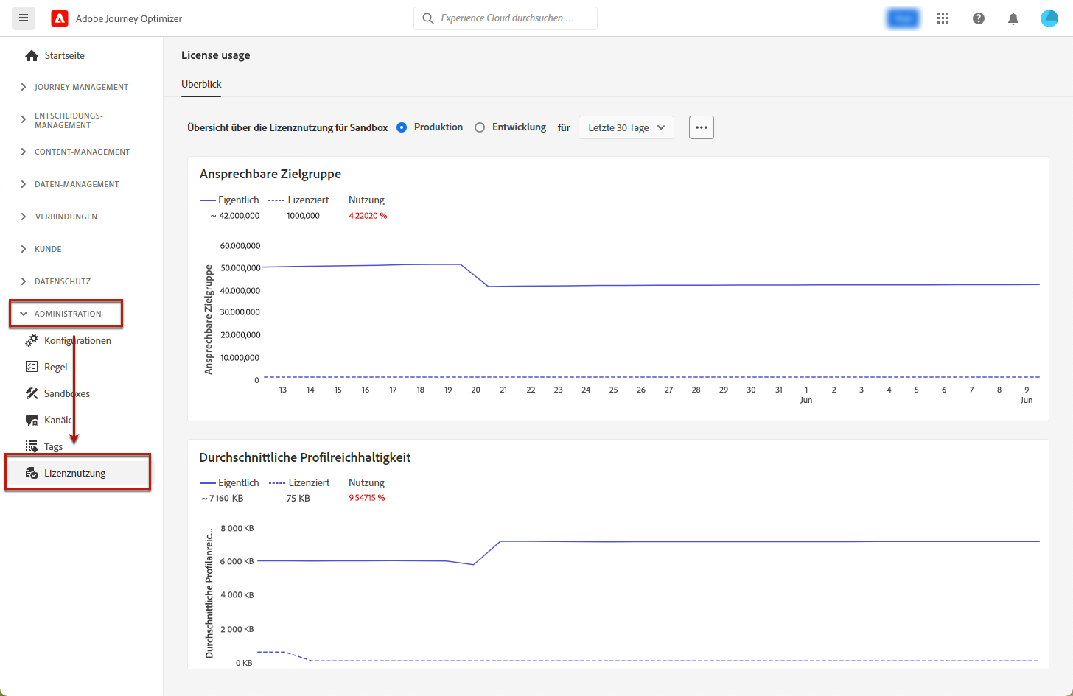Switch to the Überblick tab
This screenshot has width=1073, height=696.
click(x=201, y=84)
